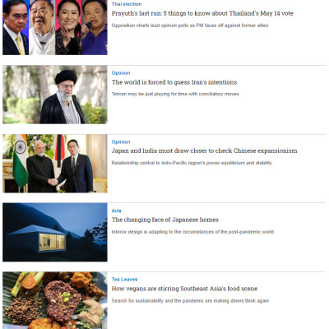Click the vegan food platter thumbnail
Screen dimensions: 329x329
pos(55,300)
